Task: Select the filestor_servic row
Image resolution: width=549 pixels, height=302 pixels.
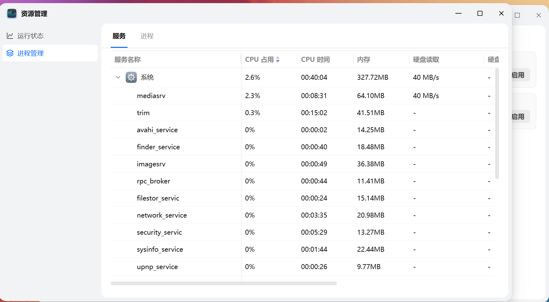Action: (303, 198)
